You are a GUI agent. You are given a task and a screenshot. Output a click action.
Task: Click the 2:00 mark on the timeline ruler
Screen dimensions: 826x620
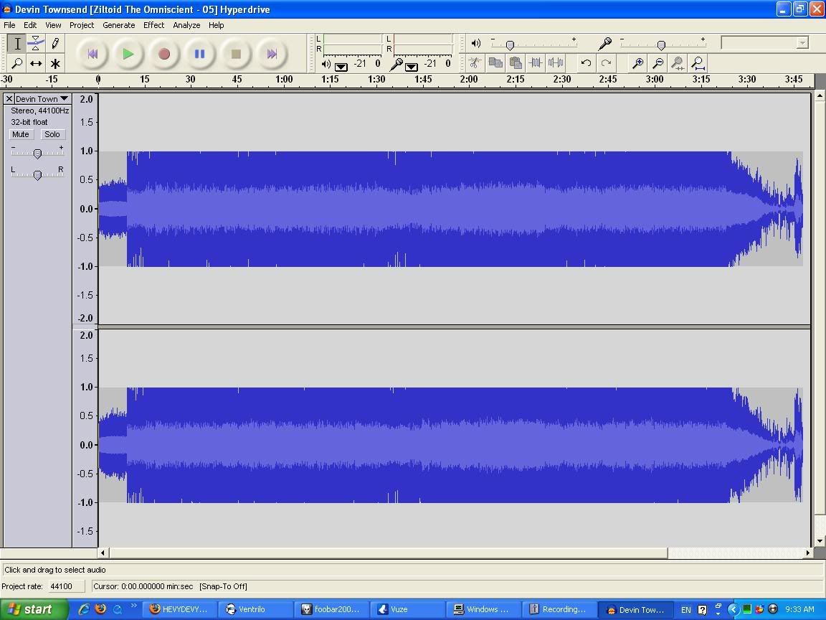(468, 79)
